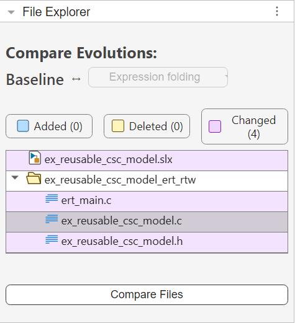Screen dimensions: 295x323
Task: Open the Expression folding evolution dropdown
Action: [x=158, y=77]
